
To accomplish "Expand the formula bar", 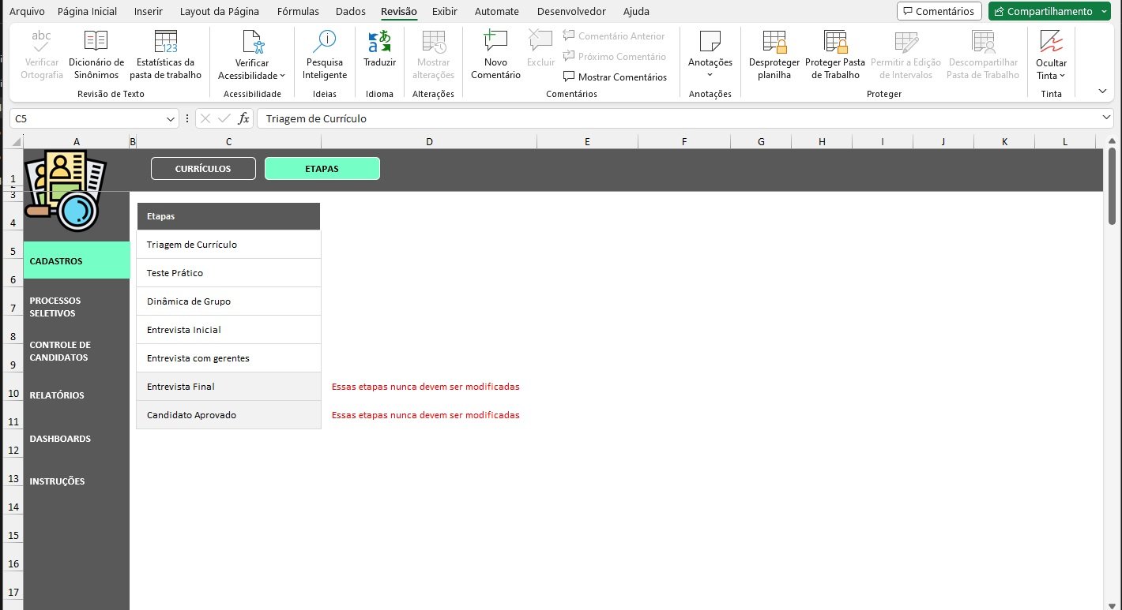I will 1106,118.
